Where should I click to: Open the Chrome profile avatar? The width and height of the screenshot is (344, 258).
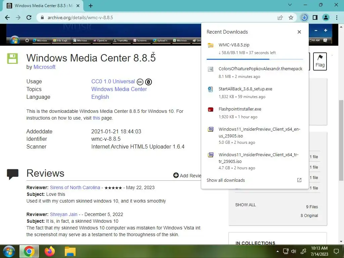[x=326, y=17]
